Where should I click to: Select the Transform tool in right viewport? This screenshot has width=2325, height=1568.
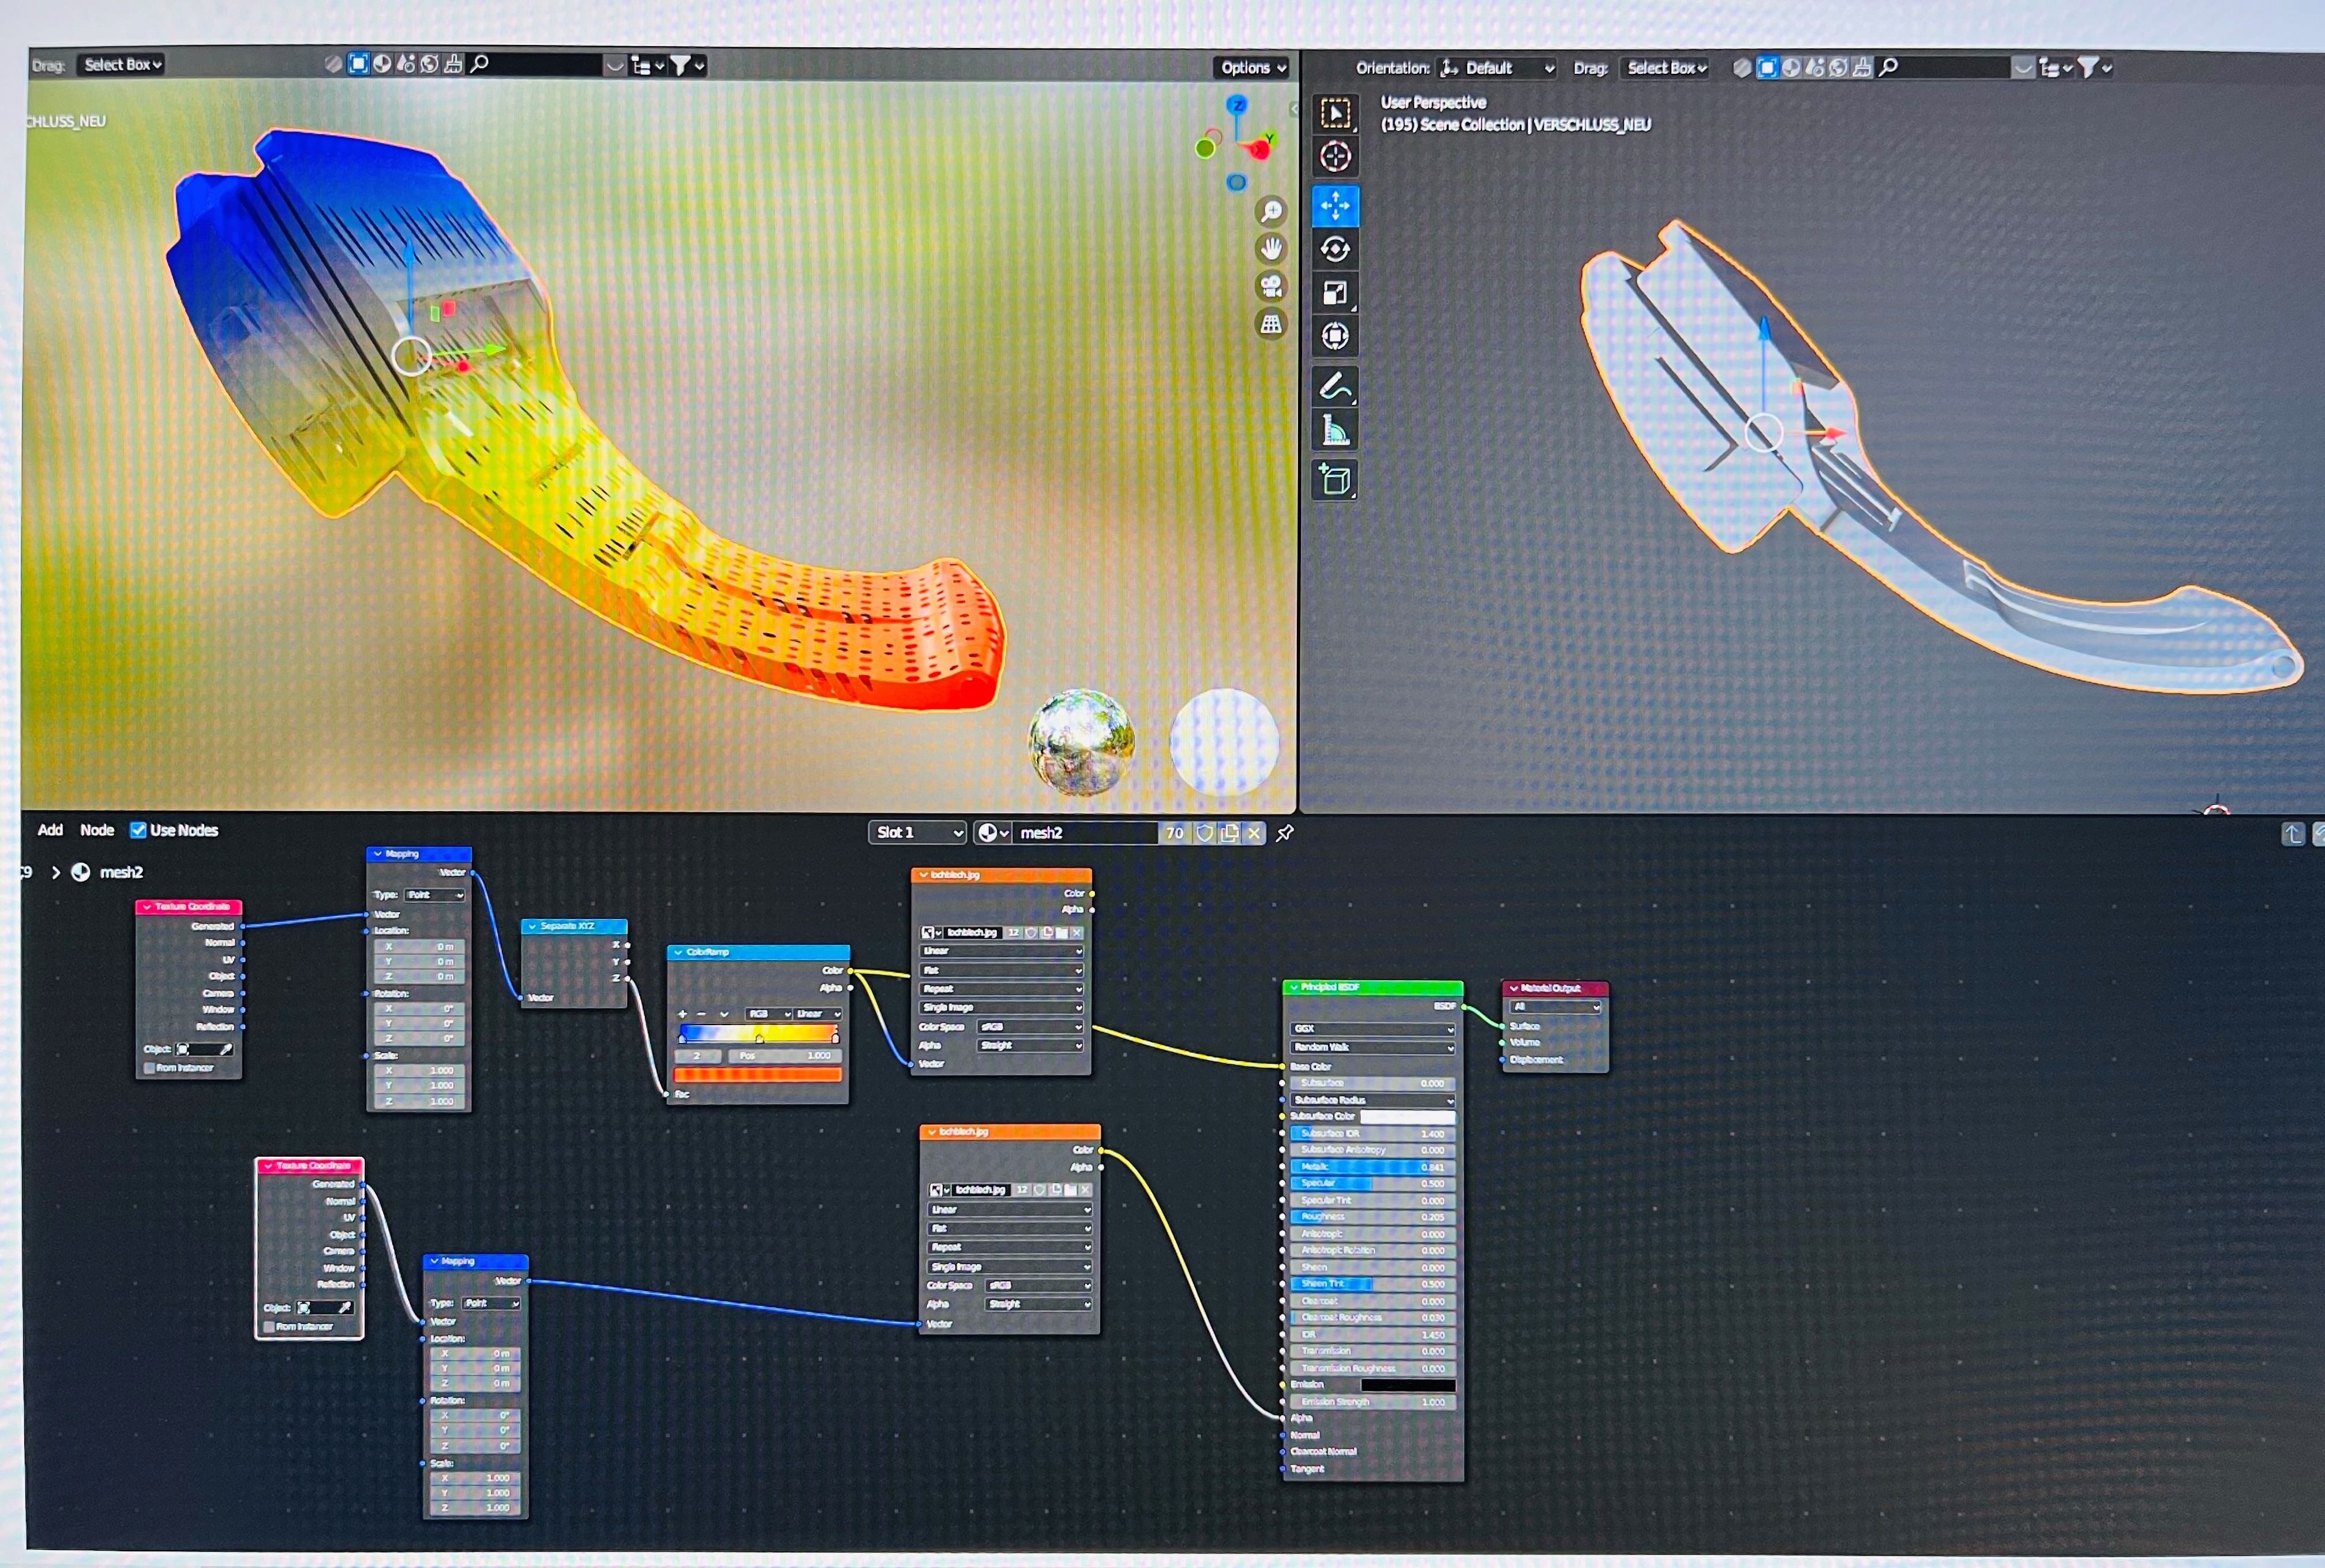1335,336
